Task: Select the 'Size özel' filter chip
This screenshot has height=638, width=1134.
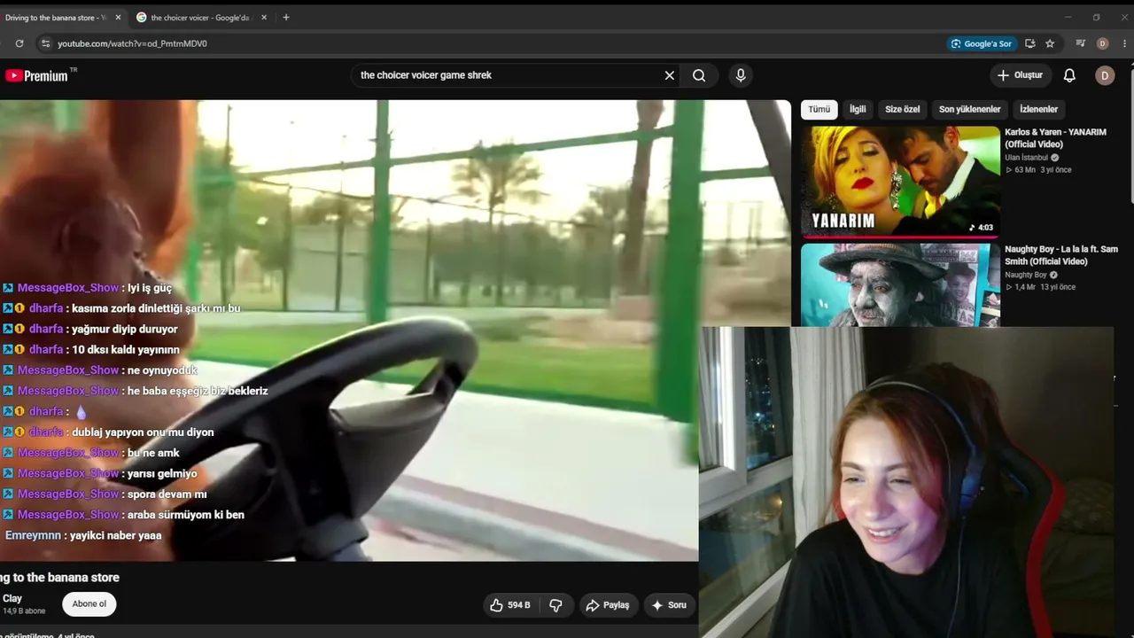Action: click(x=903, y=109)
